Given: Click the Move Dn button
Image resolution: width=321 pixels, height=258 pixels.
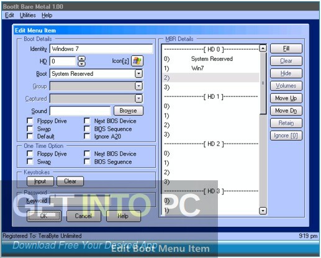Looking at the screenshot, I should 286,111.
